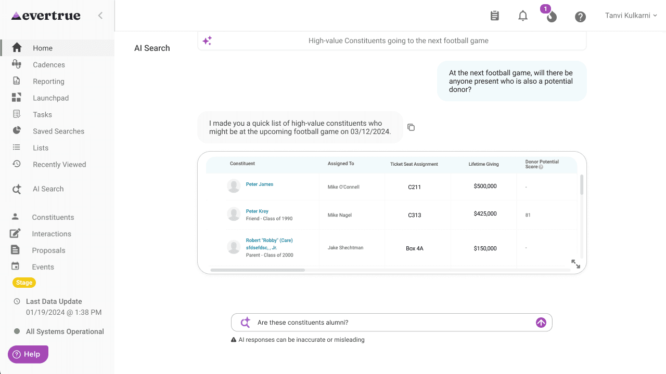666x374 pixels.
Task: Click the Donor Potential Score info icon
Action: tap(541, 167)
